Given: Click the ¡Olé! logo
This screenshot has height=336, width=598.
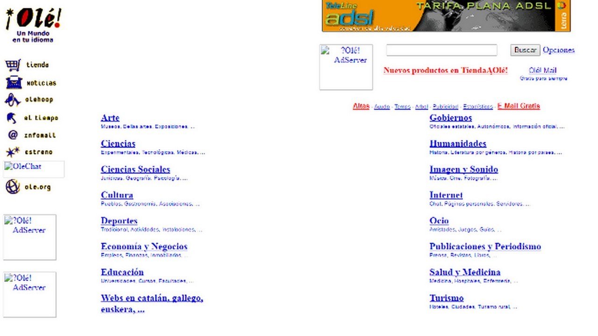Looking at the screenshot, I should tap(33, 19).
